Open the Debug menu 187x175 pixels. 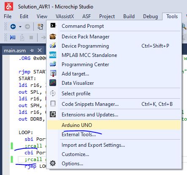coord(150,16)
